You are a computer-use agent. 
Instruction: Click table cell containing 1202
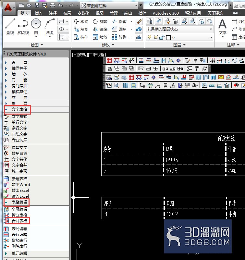point(195,214)
